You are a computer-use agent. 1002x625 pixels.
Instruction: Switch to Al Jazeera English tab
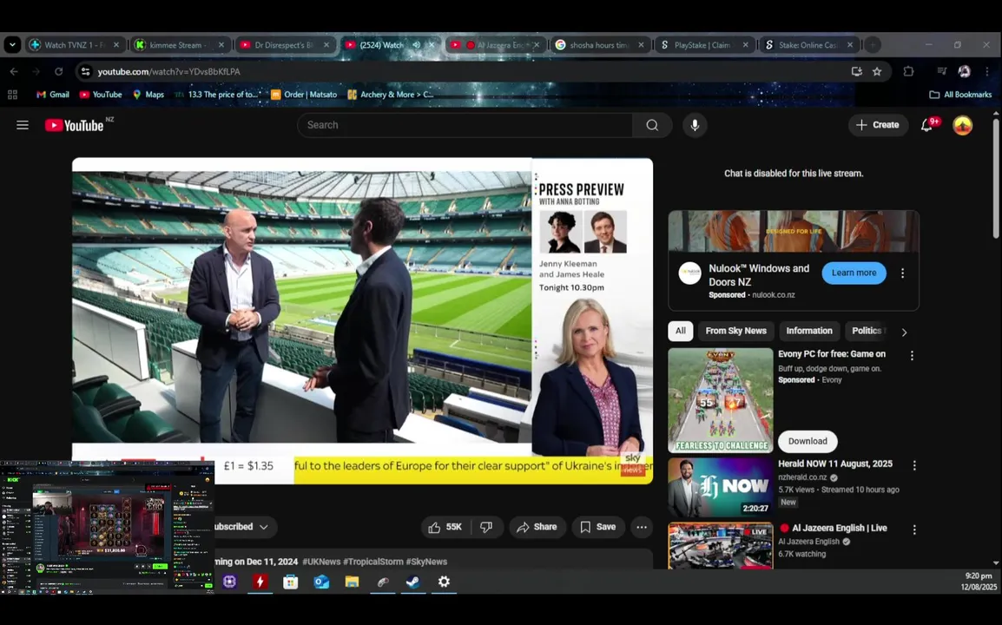(x=495, y=45)
